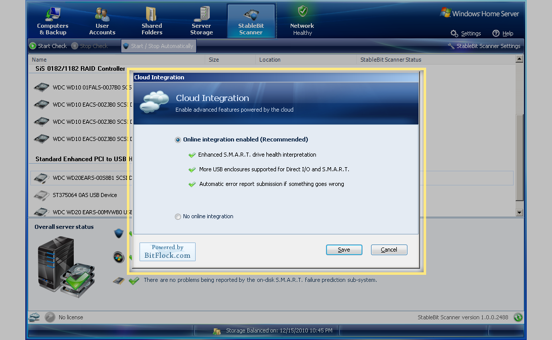
Task: Toggle Start / Stop Automatically
Action: 158,46
